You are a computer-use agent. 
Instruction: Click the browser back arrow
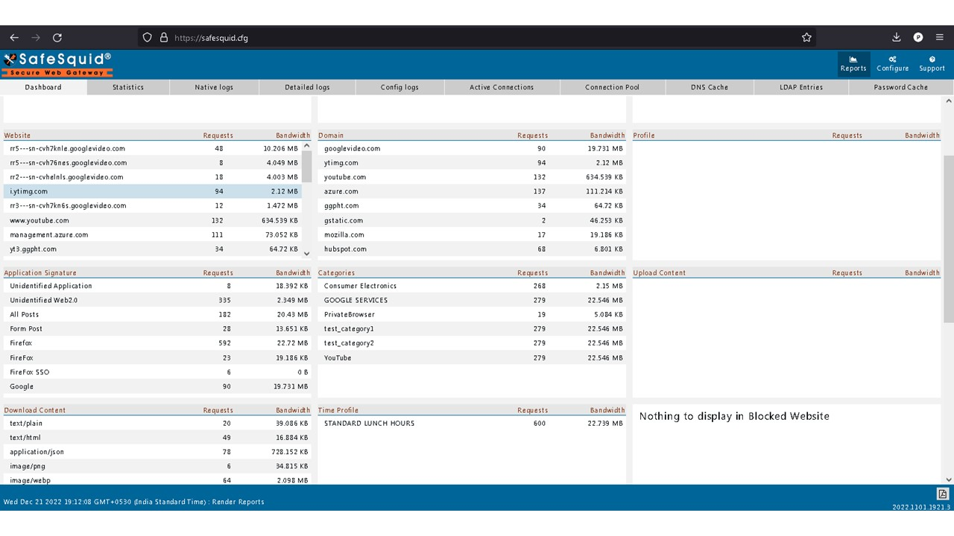pos(14,37)
